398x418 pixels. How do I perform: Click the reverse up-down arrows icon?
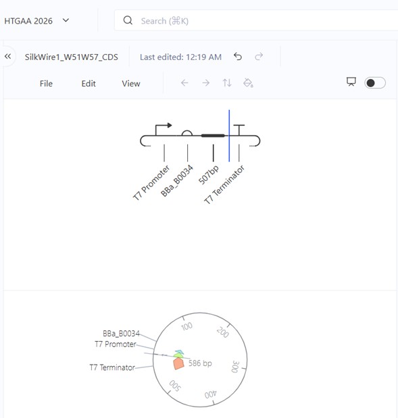227,83
